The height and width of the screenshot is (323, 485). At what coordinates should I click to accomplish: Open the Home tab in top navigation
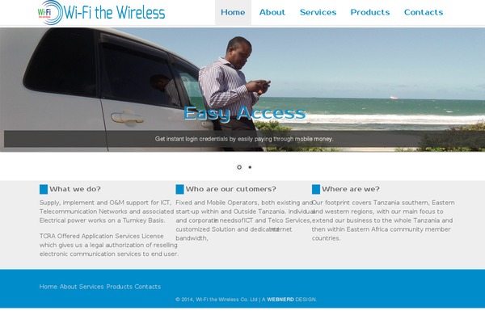(x=233, y=12)
